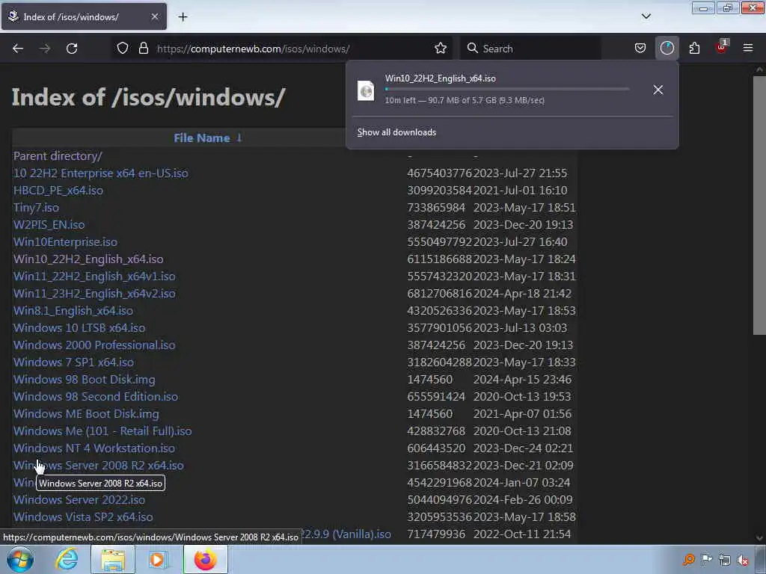The image size is (766, 574).
Task: Open the Extensions puzzle icon
Action: click(x=694, y=48)
